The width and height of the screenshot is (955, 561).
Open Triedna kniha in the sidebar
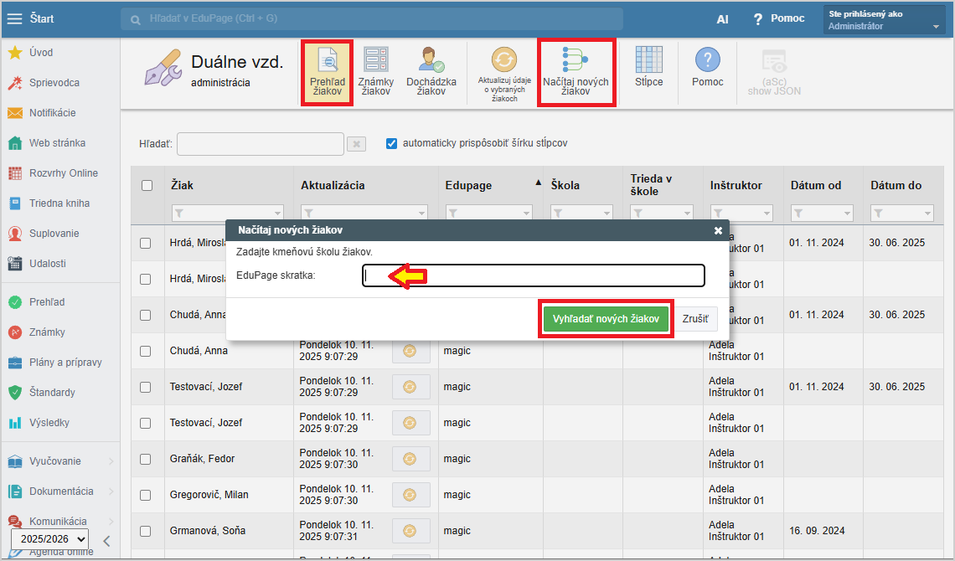[x=59, y=203]
